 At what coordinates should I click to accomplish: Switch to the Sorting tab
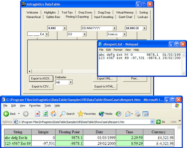click(x=143, y=12)
